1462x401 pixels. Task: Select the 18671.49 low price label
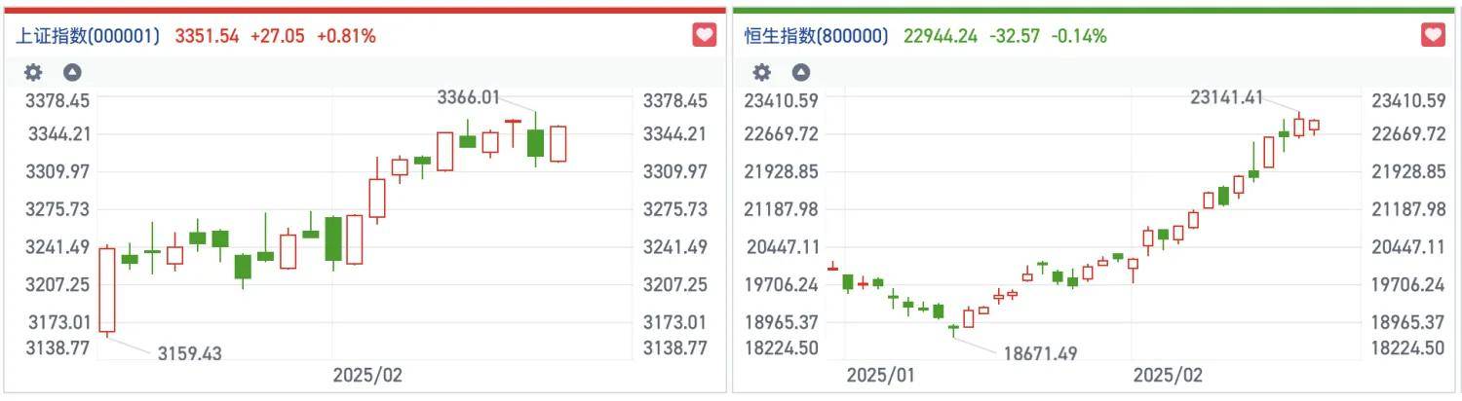tap(1040, 354)
